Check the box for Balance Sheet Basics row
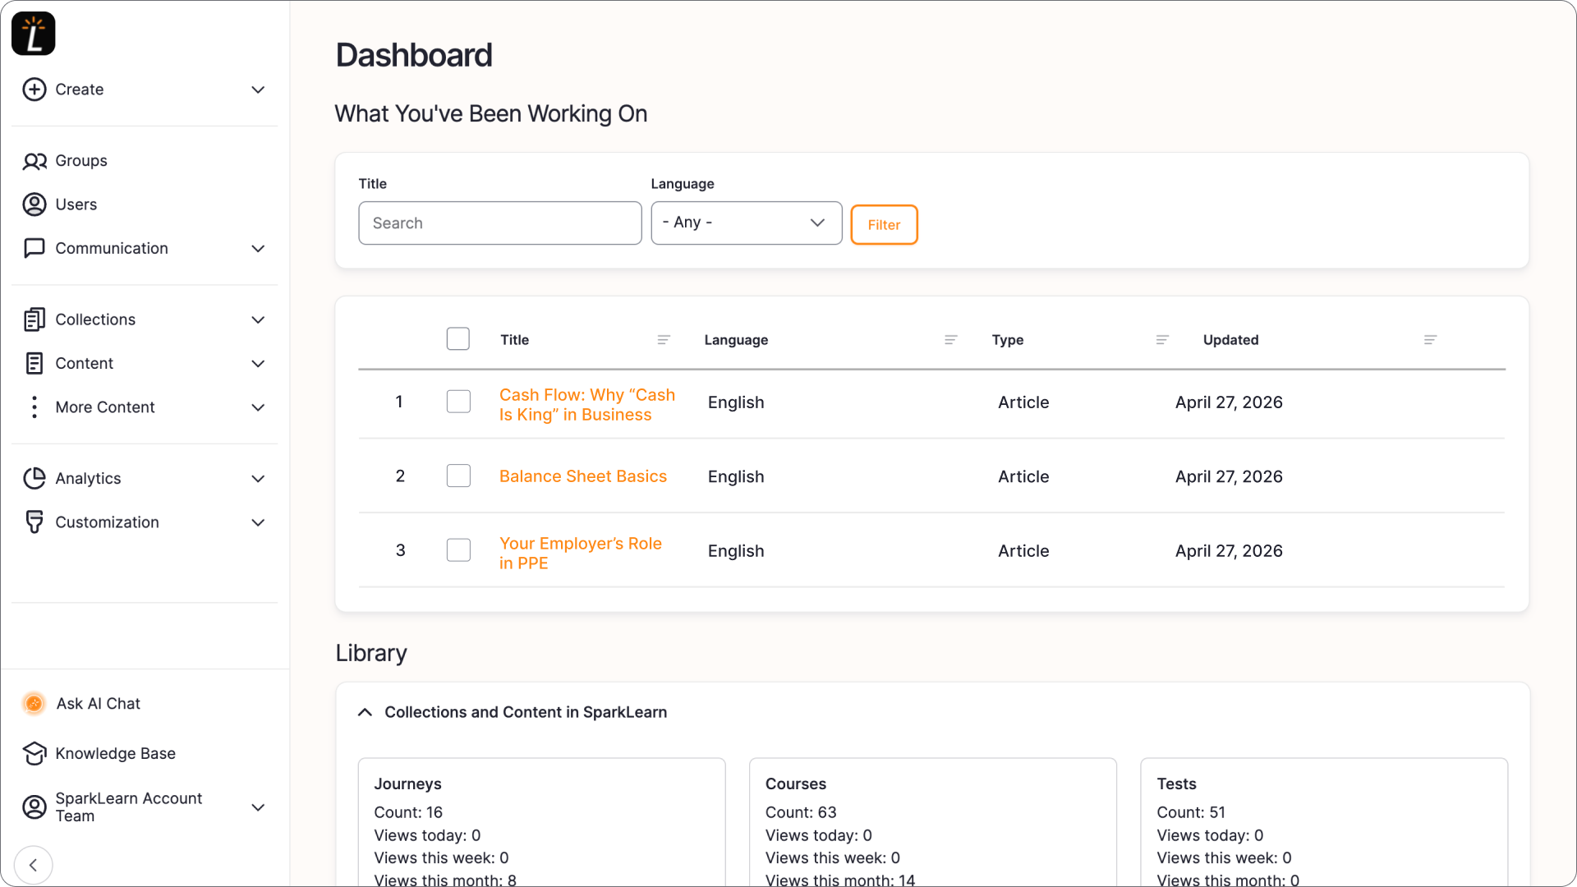Image resolution: width=1577 pixels, height=887 pixels. [x=458, y=476]
